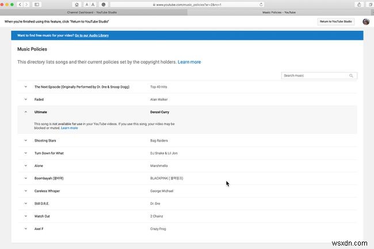Screen dimensions: 374x249
Task: Switch to Channel Dashboard tab
Action: tap(93, 12)
